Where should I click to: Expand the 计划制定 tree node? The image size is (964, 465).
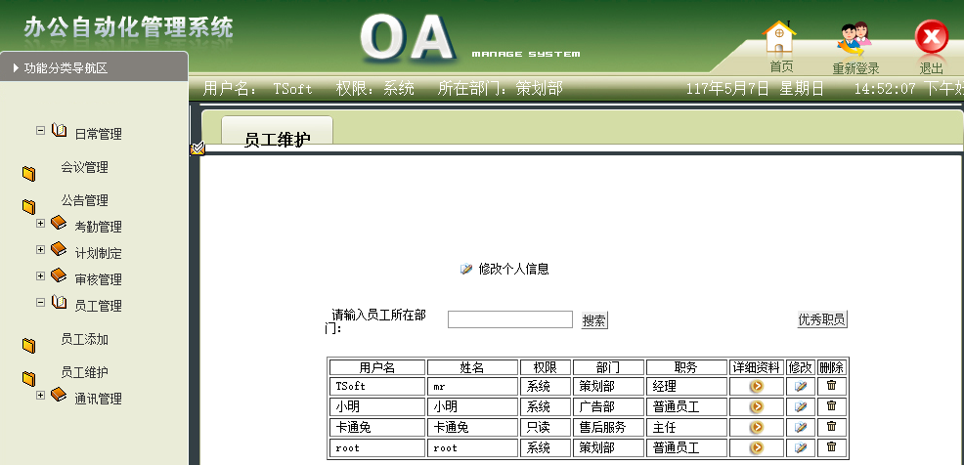(41, 249)
